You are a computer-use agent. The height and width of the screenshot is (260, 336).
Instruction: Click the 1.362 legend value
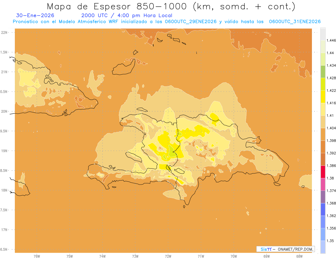click(x=331, y=216)
